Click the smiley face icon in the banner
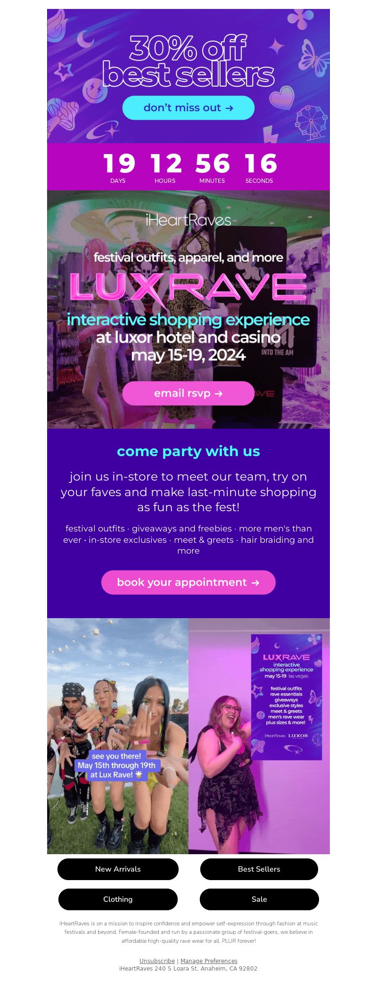This screenshot has height=996, width=377. pyautogui.click(x=95, y=90)
